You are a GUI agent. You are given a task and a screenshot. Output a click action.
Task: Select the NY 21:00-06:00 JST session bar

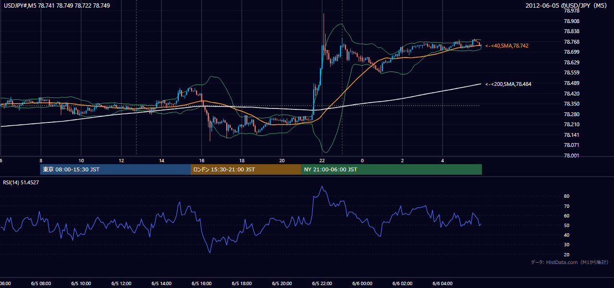tap(392, 169)
